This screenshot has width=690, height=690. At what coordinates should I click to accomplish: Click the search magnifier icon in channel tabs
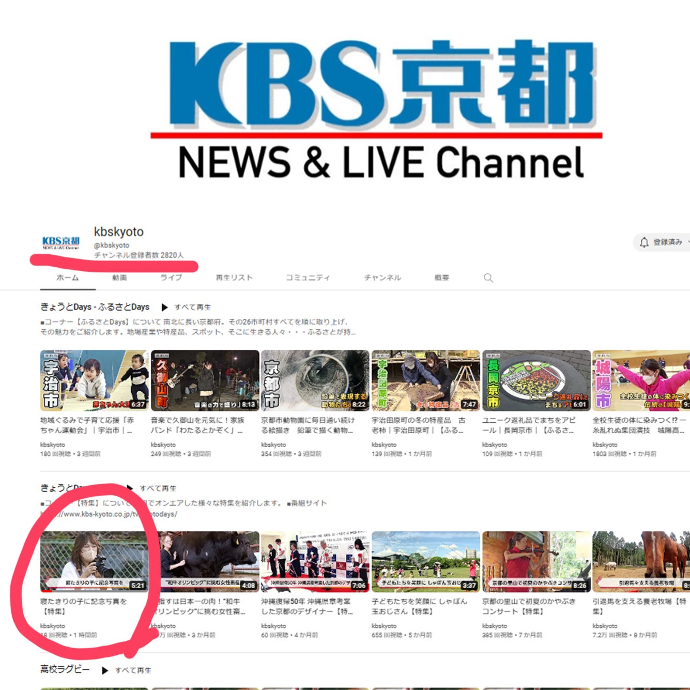coord(488,278)
